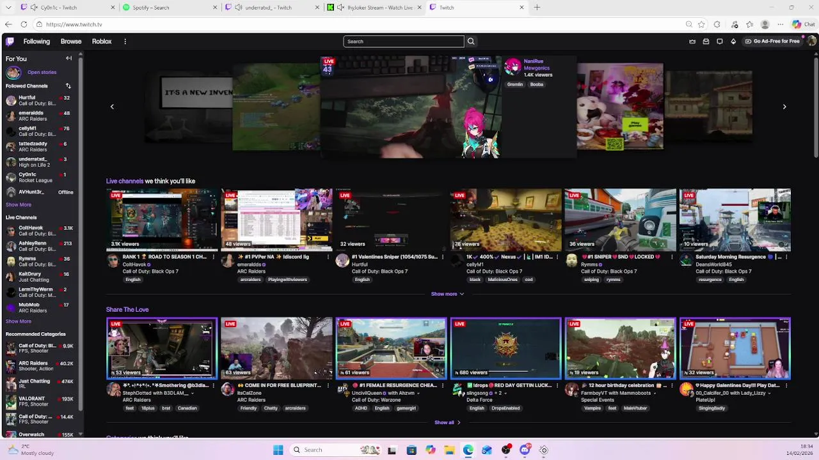Show more live channels in sidebar
The width and height of the screenshot is (819, 460).
point(19,321)
